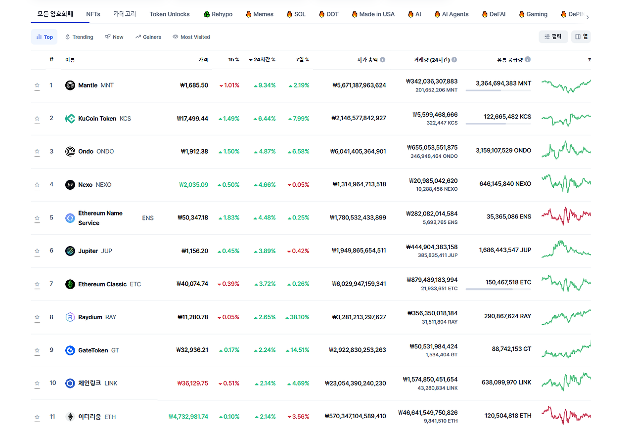
Task: Sort by 7일 % column header
Action: 303,59
